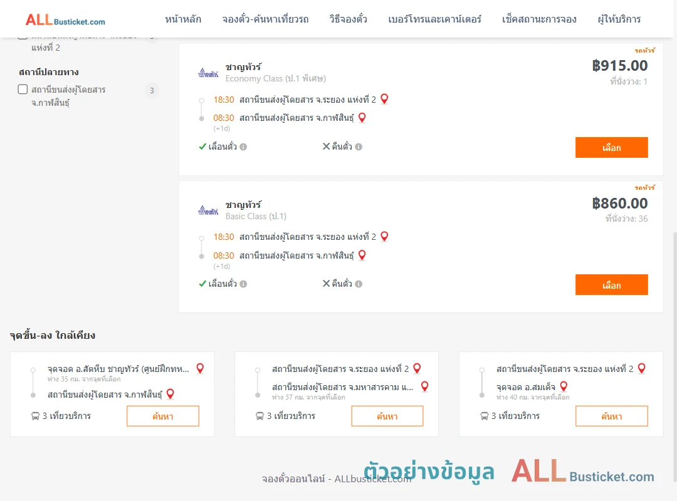Click the page vertical scrollbar
Viewport: 677px width, 501px height.
(x=674, y=356)
